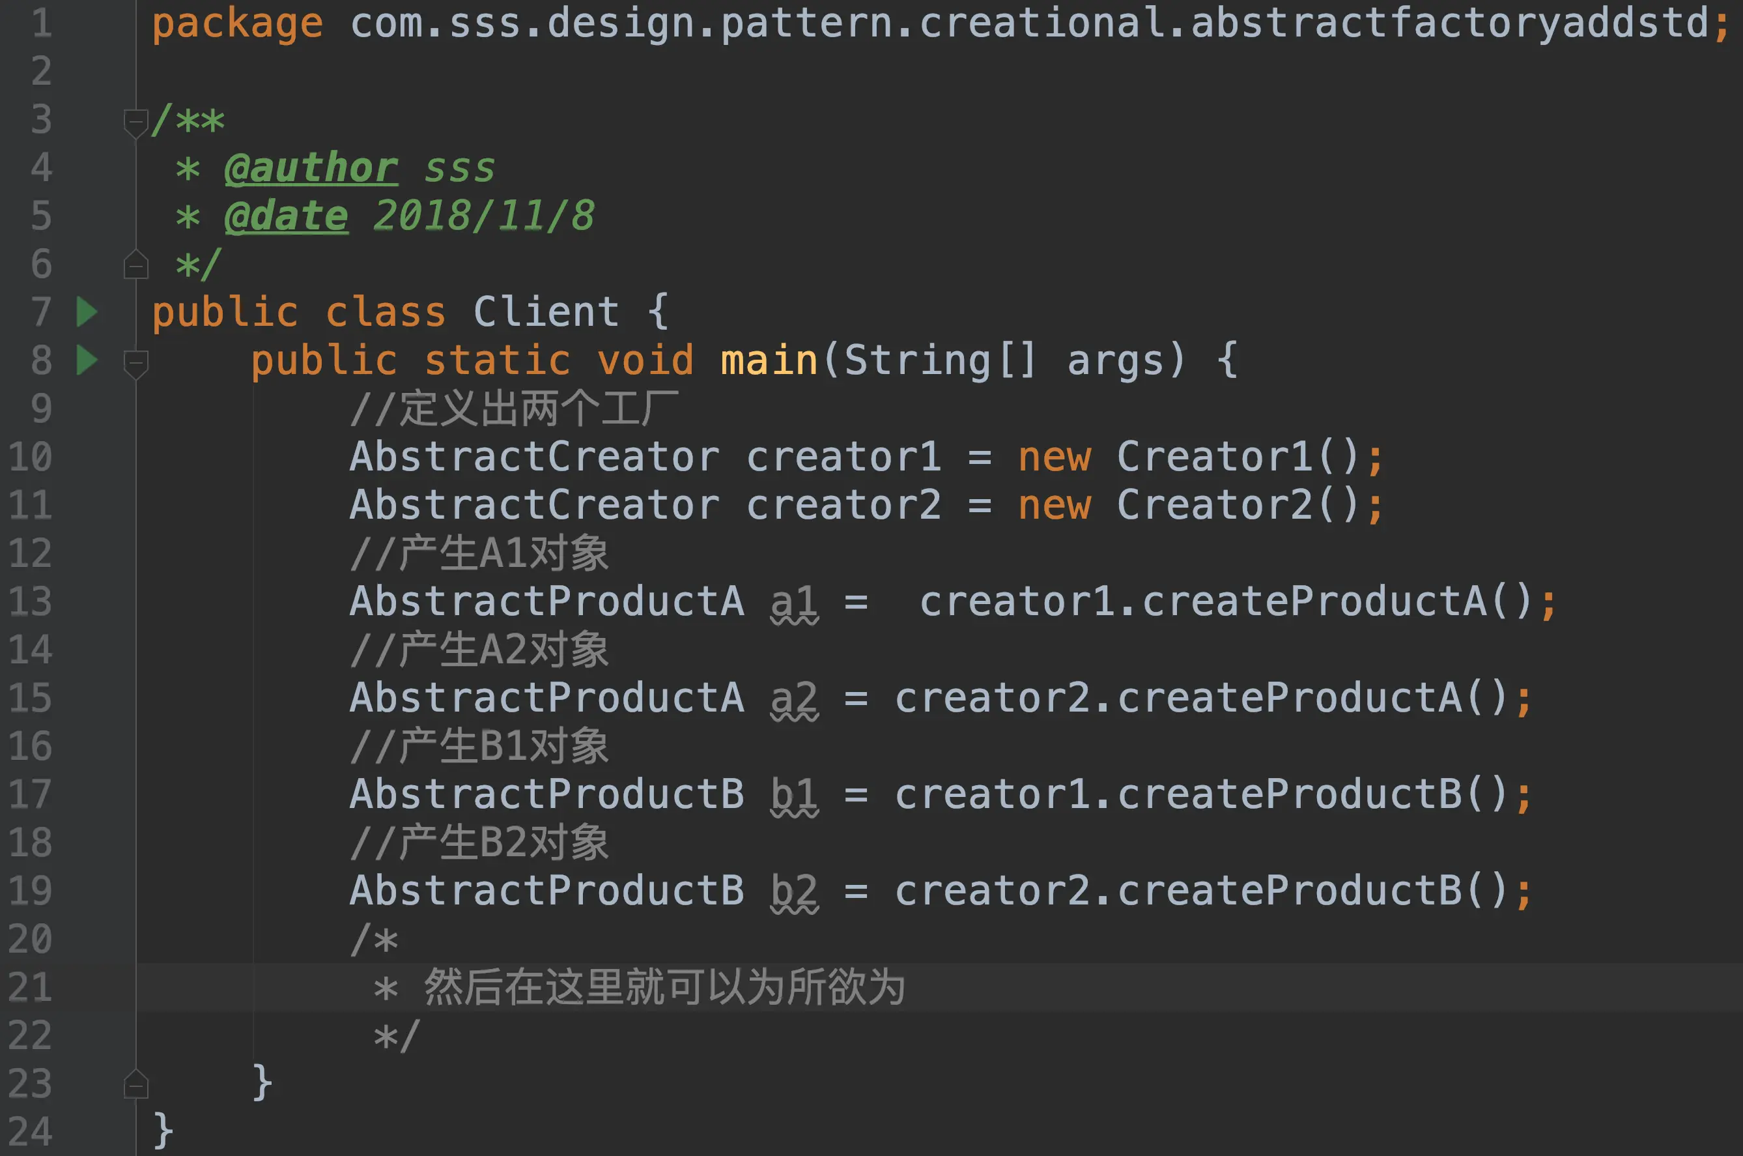
Task: Collapse Javadoc comment fold marker at top
Action: click(x=135, y=122)
